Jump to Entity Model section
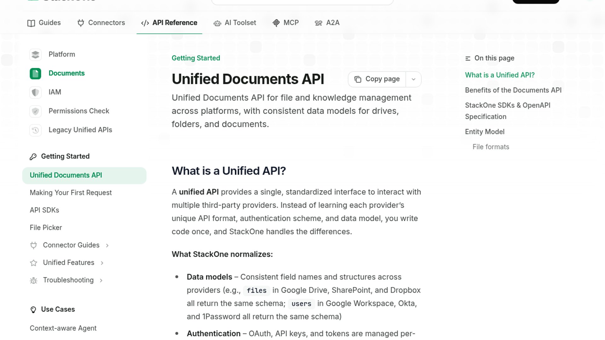This screenshot has width=605, height=340. click(484, 132)
